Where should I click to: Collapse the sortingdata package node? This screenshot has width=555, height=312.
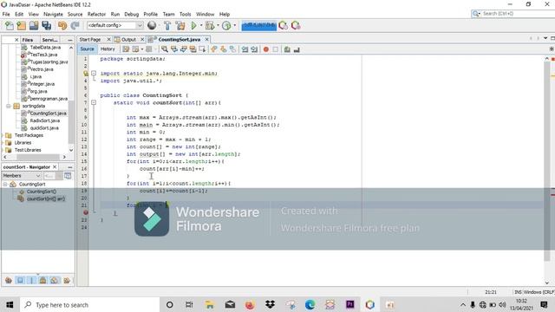[x=9, y=106]
